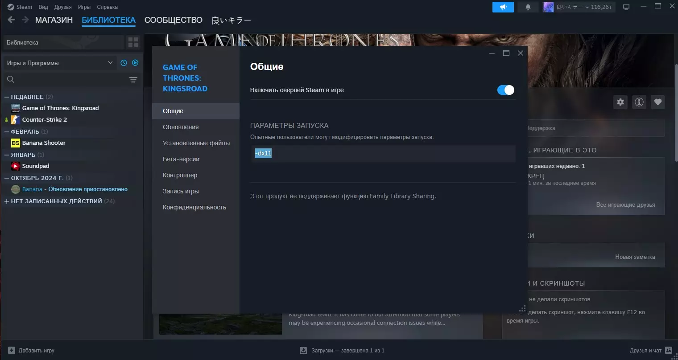Minimize the game properties dialog
This screenshot has width=678, height=360.
coord(492,53)
